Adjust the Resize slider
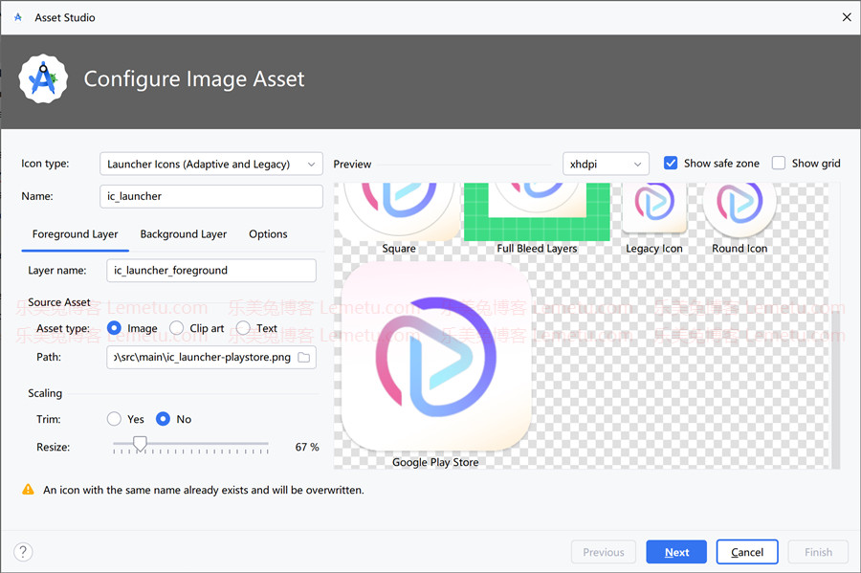Image resolution: width=861 pixels, height=573 pixels. click(x=141, y=444)
